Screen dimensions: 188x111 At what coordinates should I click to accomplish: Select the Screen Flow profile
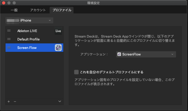tap(27, 48)
